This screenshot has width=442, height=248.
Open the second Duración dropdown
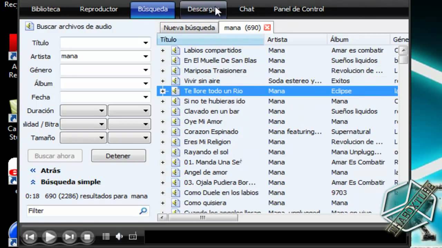pyautogui.click(x=129, y=111)
